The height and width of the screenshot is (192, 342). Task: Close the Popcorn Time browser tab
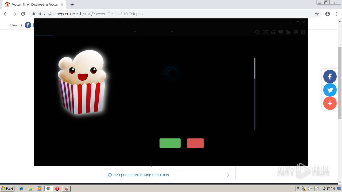62,5
